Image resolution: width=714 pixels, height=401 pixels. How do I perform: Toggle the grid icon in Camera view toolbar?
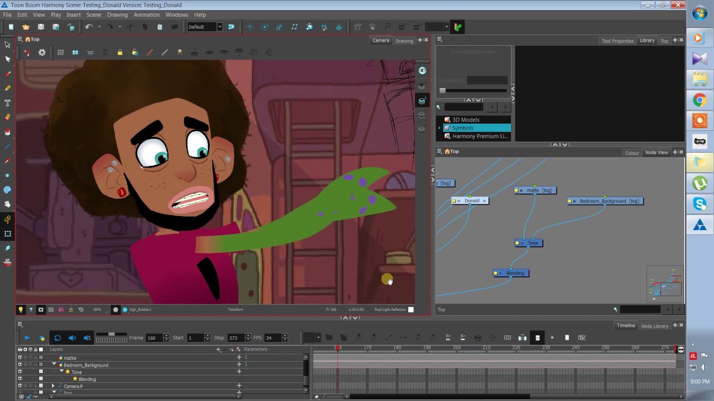pos(60,52)
